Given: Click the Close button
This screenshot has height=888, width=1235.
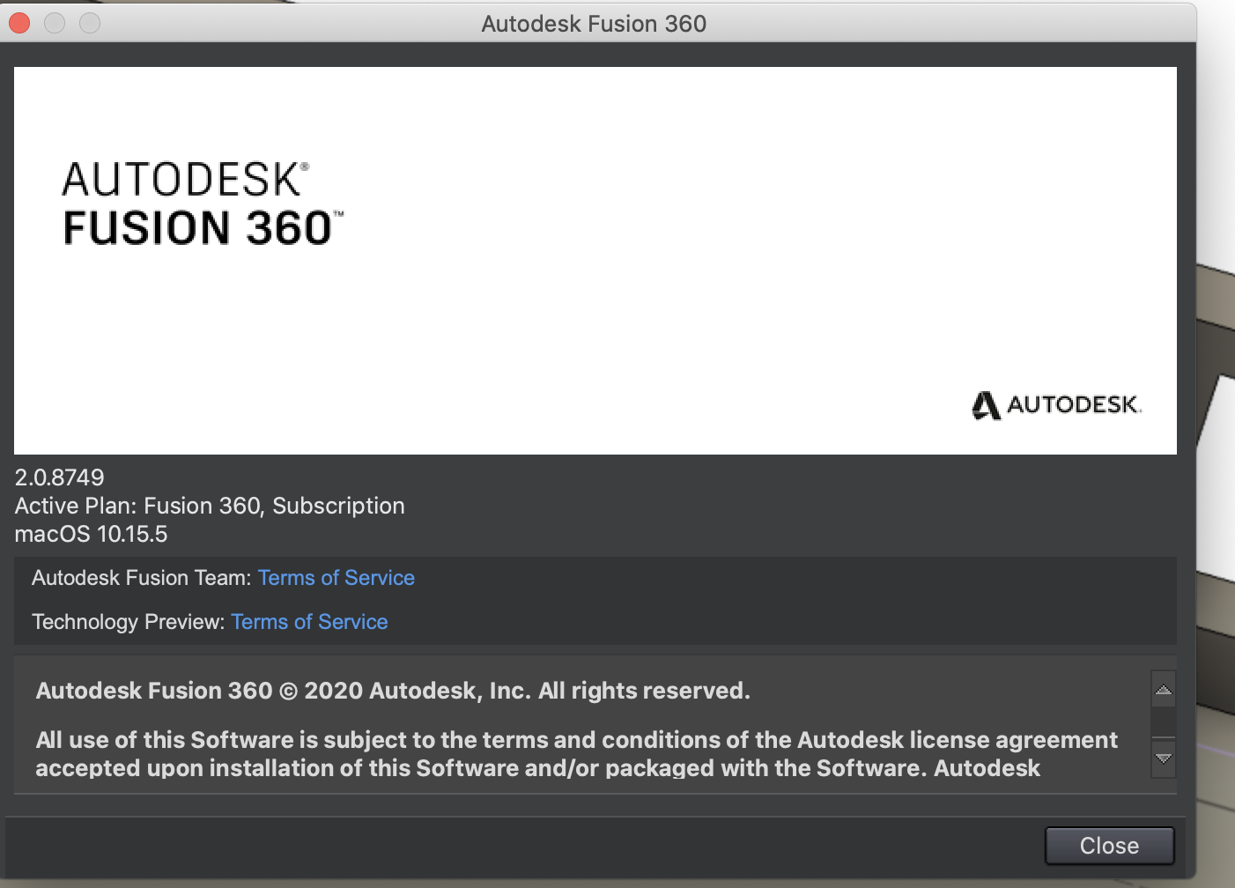Looking at the screenshot, I should point(1109,845).
